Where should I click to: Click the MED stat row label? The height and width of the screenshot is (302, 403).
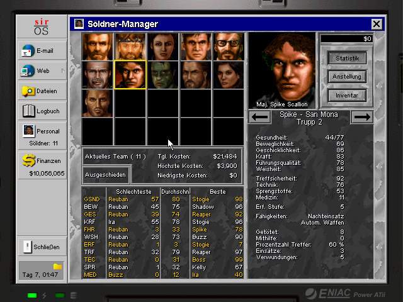[x=90, y=275]
